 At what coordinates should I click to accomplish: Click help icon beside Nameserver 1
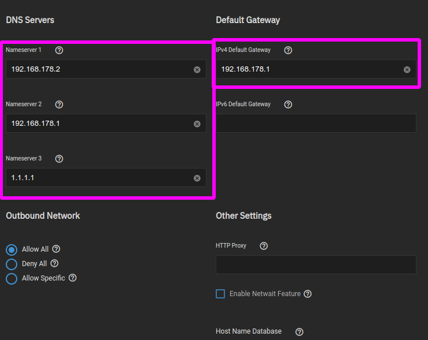[x=59, y=50]
